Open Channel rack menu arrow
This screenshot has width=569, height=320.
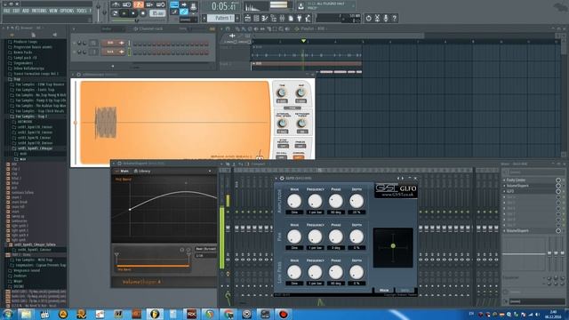pyautogui.click(x=74, y=28)
